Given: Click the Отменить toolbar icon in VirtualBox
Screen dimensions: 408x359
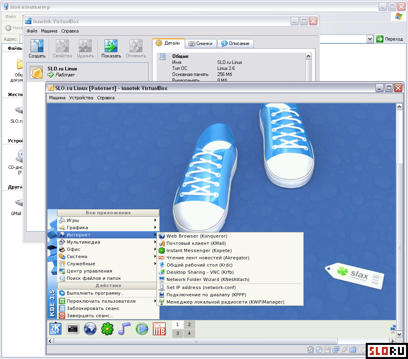Looking at the screenshot, I should (x=136, y=46).
